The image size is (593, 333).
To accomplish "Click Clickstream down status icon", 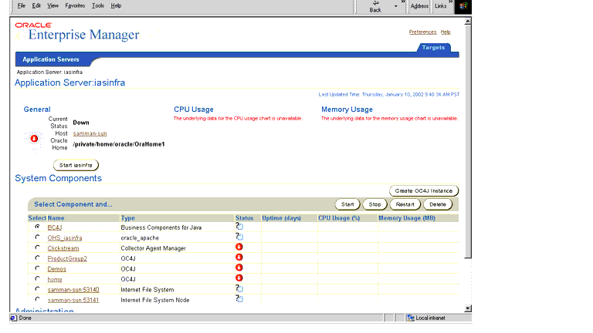I will [239, 247].
